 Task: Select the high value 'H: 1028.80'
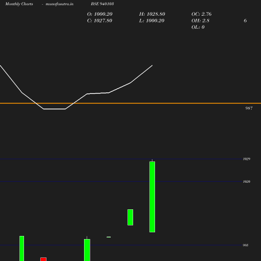click(152, 14)
